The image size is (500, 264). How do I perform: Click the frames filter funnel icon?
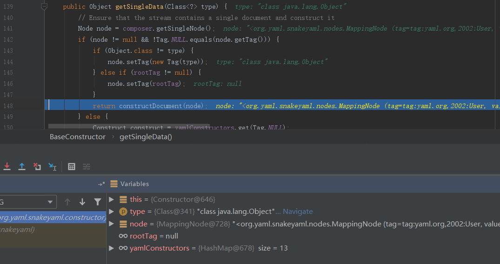coord(97,202)
